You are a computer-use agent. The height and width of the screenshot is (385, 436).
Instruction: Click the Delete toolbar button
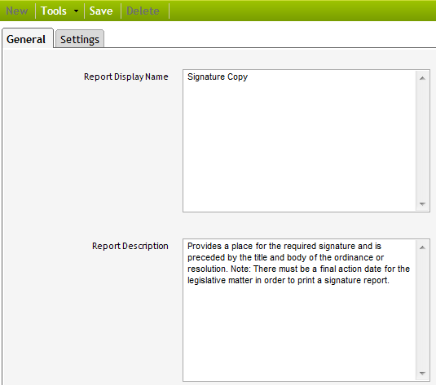pyautogui.click(x=143, y=11)
